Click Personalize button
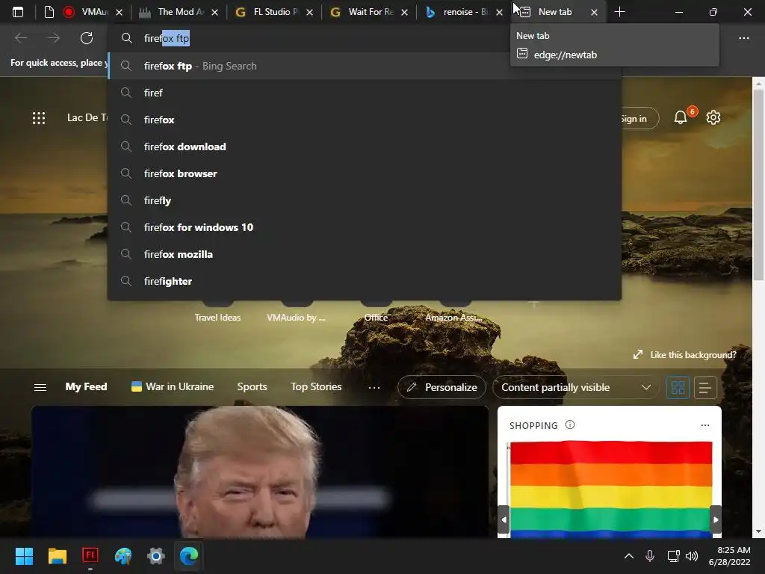 point(442,388)
